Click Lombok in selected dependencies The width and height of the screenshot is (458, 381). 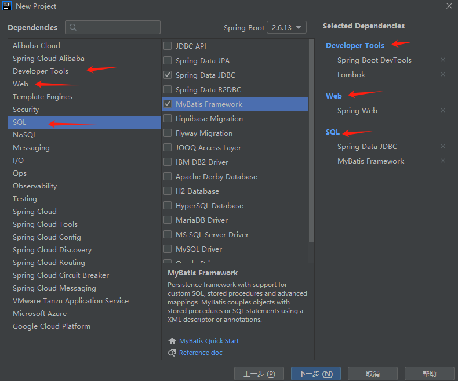pyautogui.click(x=351, y=74)
